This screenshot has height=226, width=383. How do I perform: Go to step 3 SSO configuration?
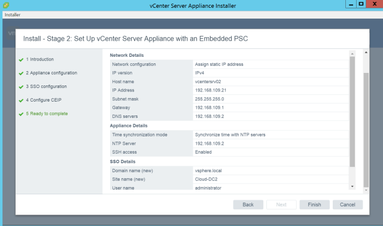tap(47, 87)
